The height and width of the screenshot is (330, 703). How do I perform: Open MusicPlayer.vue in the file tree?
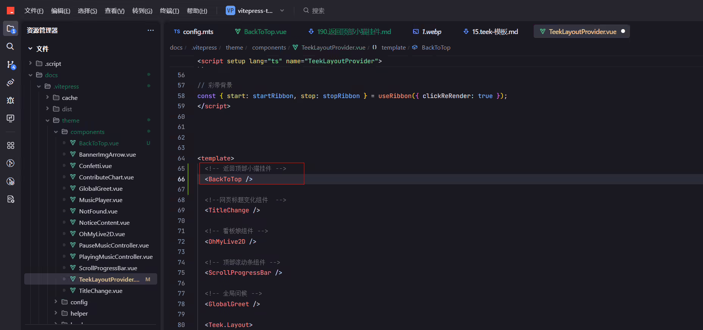(101, 200)
